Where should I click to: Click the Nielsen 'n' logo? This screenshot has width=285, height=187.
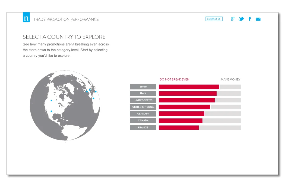coord(26,17)
